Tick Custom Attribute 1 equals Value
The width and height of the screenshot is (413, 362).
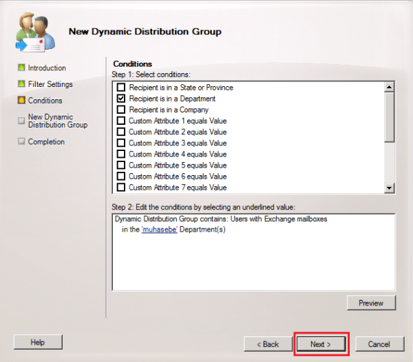121,121
